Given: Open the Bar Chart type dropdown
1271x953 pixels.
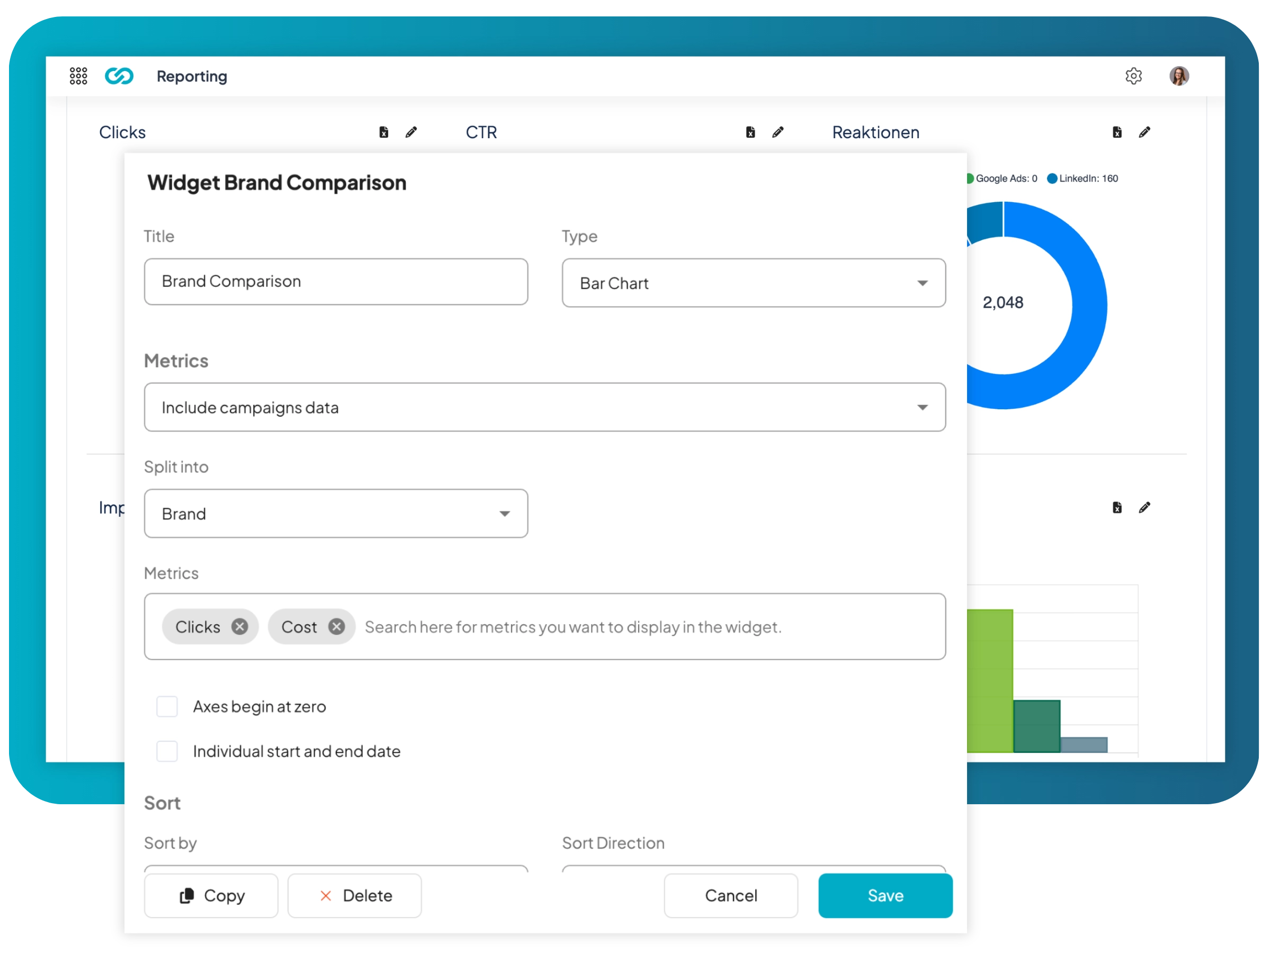Looking at the screenshot, I should point(753,283).
